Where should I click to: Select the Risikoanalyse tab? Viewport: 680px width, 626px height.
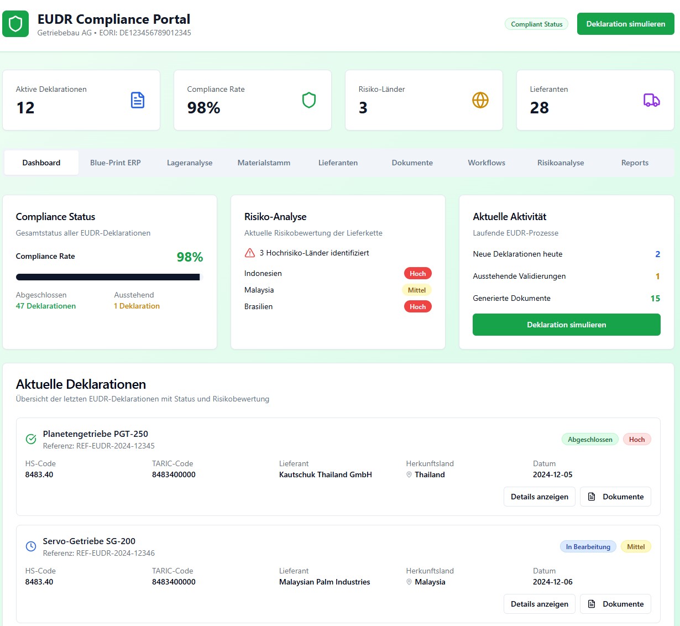tap(561, 163)
